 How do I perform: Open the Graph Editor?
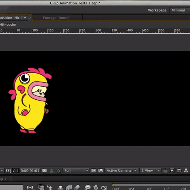tap(104, 188)
